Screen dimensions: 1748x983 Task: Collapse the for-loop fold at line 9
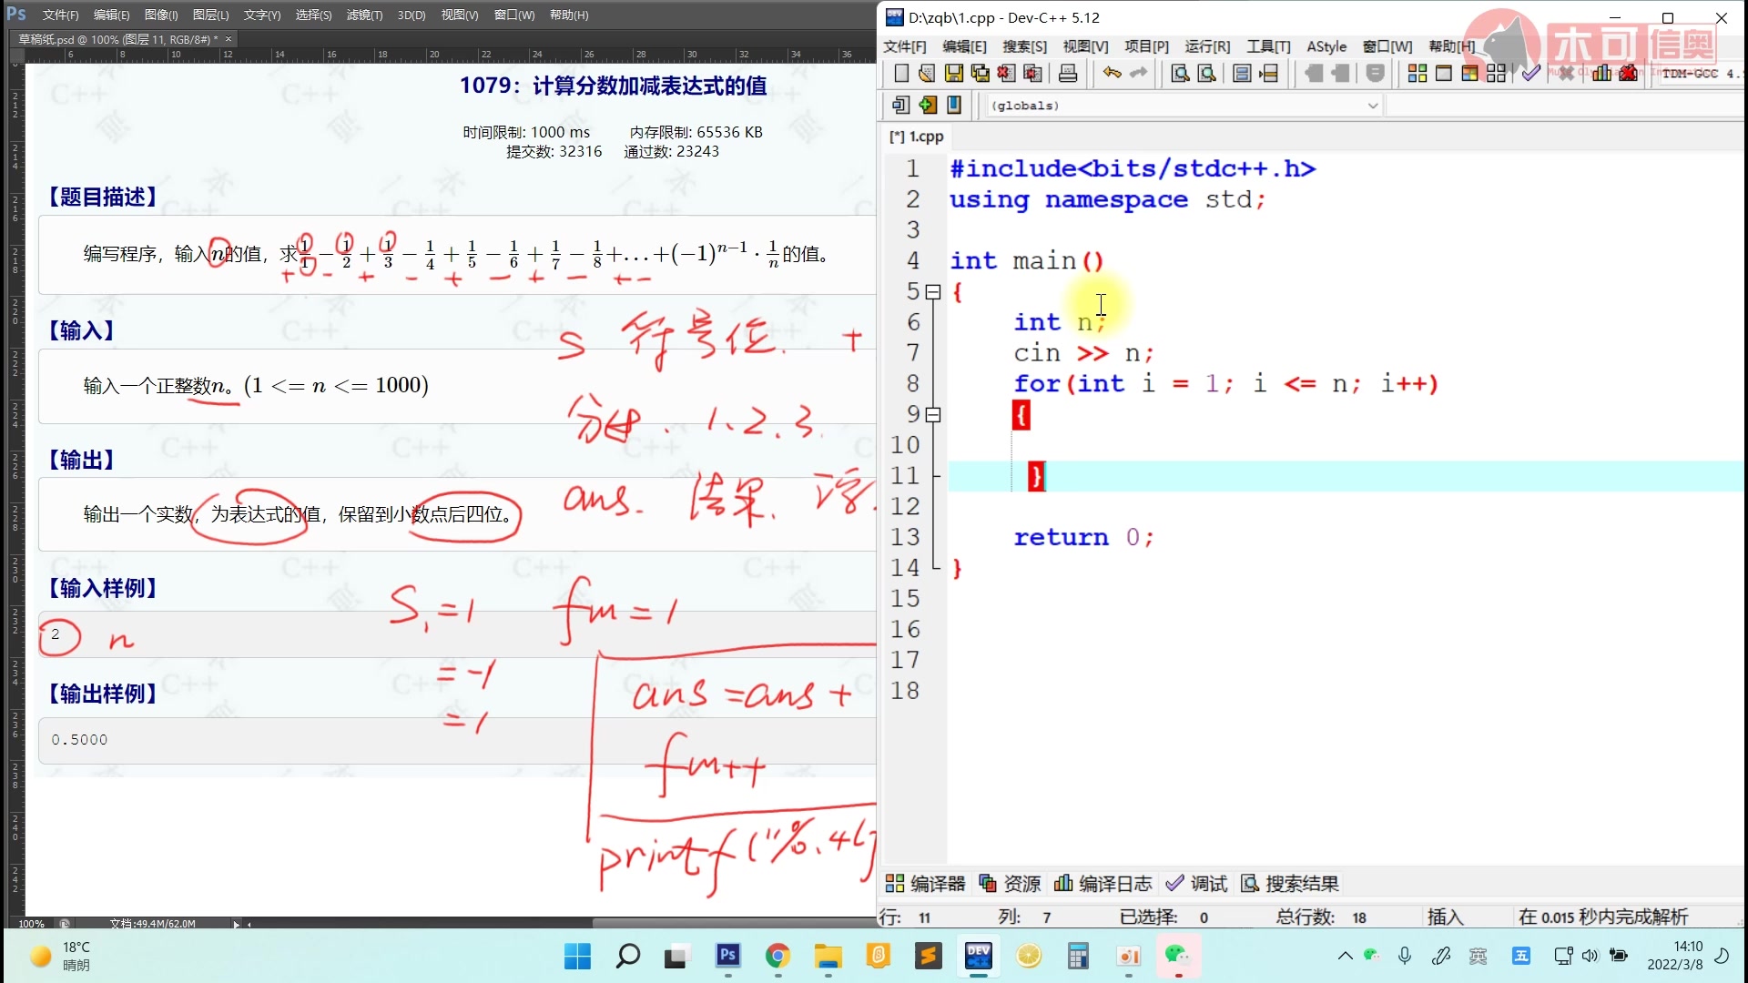point(932,415)
